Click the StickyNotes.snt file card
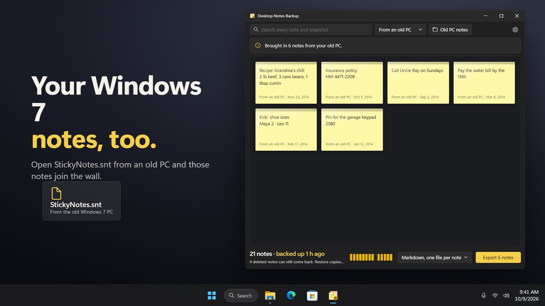The height and width of the screenshot is (306, 545). (81, 201)
